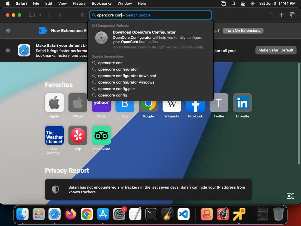Viewport: 301px width, 226px height.
Task: Show the tab overview
Action: [x=292, y=15]
